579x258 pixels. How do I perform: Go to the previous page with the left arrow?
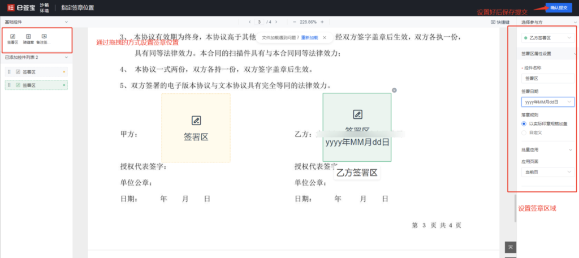point(249,22)
